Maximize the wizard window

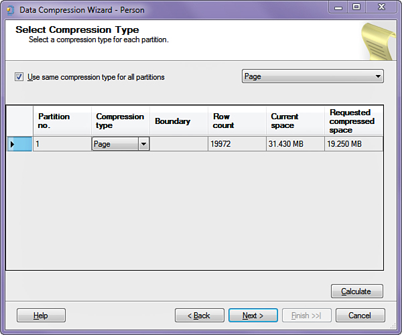356,7
